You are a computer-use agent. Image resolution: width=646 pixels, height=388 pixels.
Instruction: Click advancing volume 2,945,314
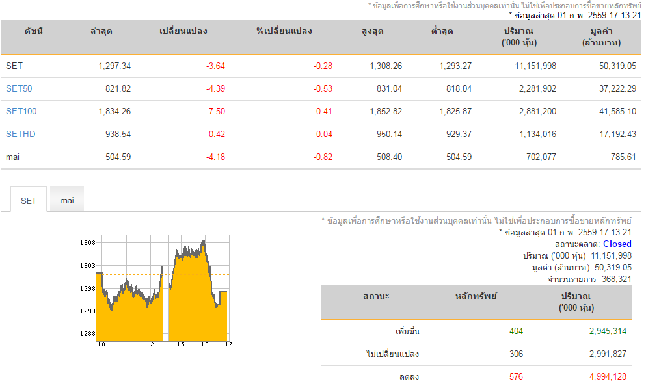coord(608,331)
